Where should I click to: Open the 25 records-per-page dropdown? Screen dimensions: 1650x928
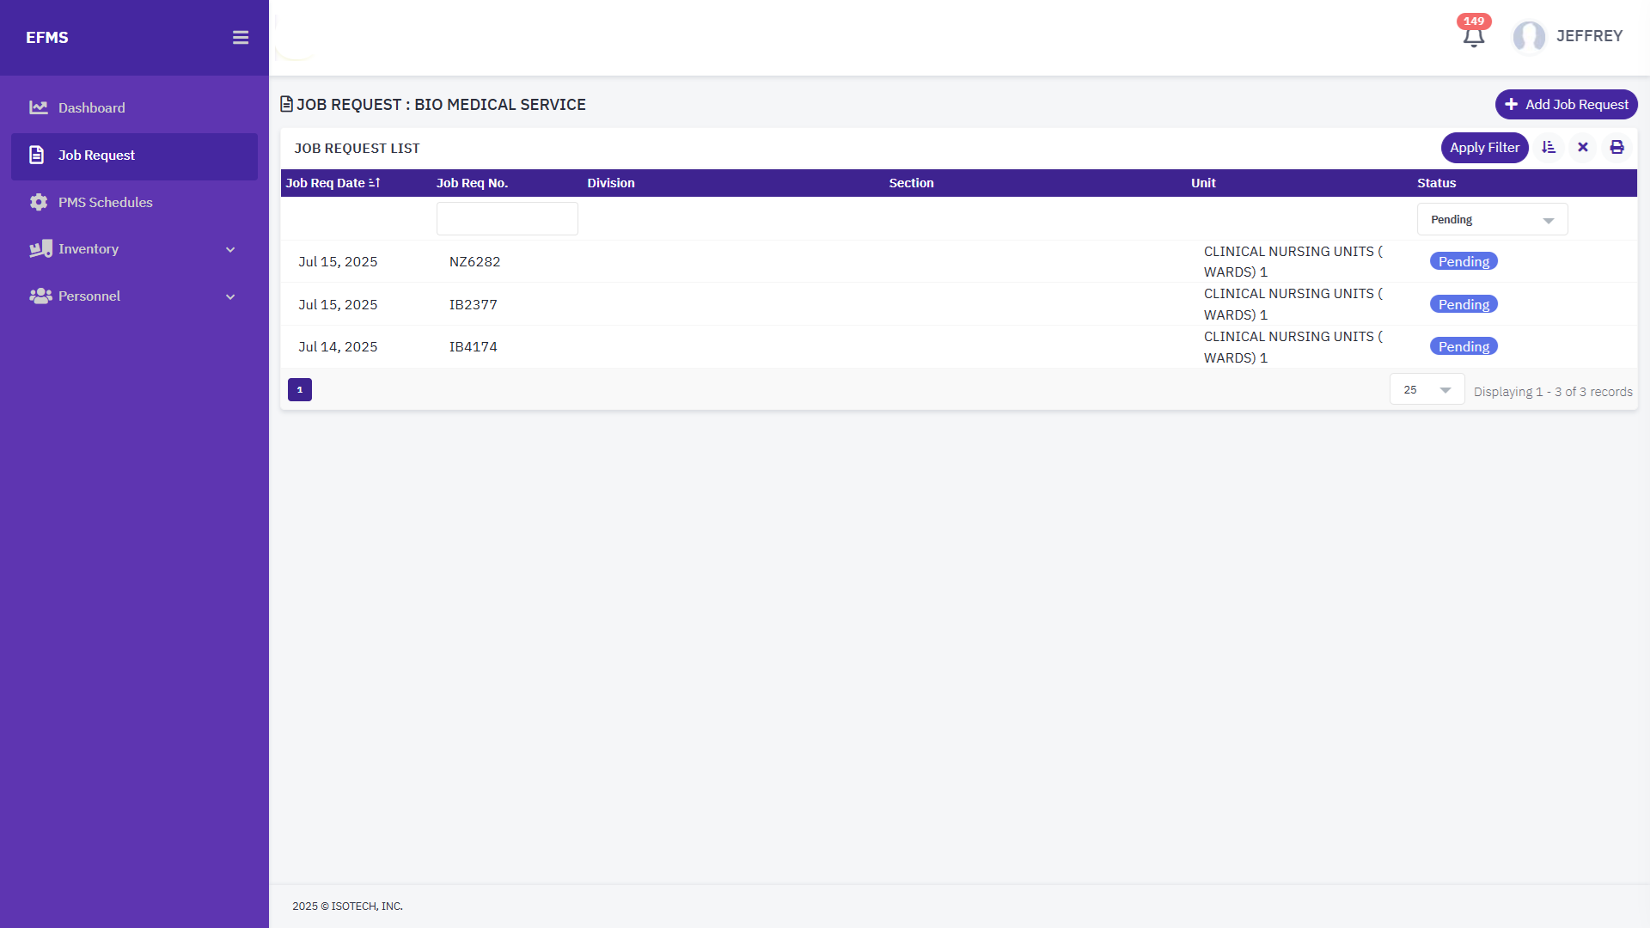(x=1427, y=390)
